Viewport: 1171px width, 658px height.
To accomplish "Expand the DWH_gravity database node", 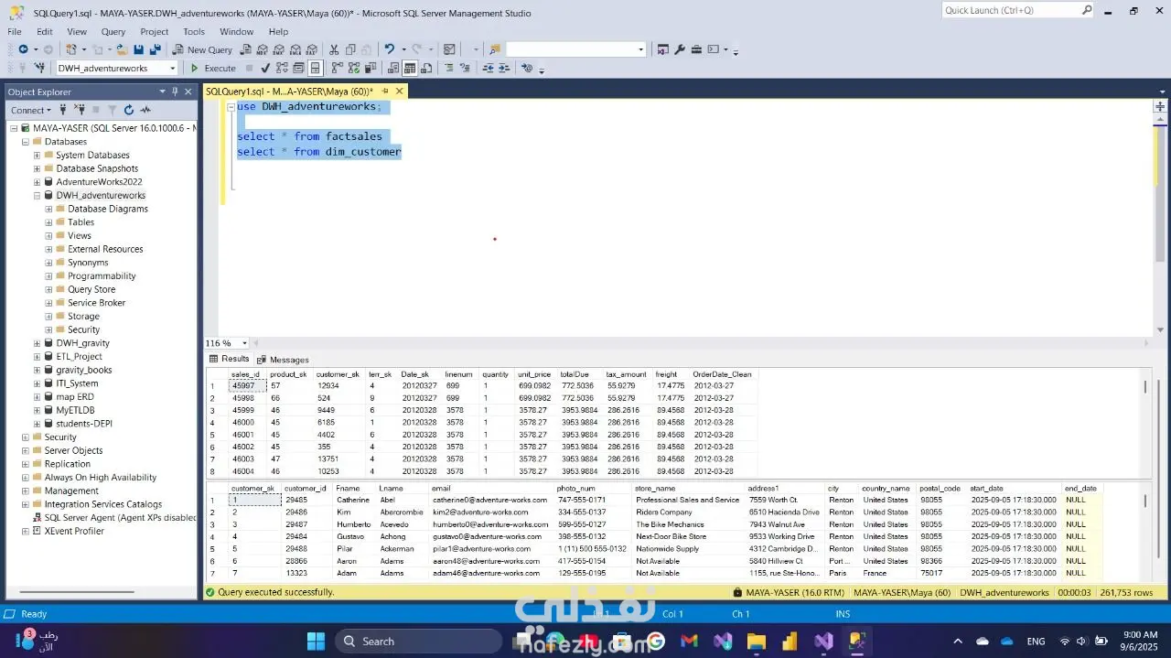I will click(37, 343).
